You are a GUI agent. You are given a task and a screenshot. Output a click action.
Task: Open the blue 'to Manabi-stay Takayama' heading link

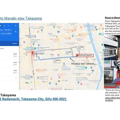(21, 18)
